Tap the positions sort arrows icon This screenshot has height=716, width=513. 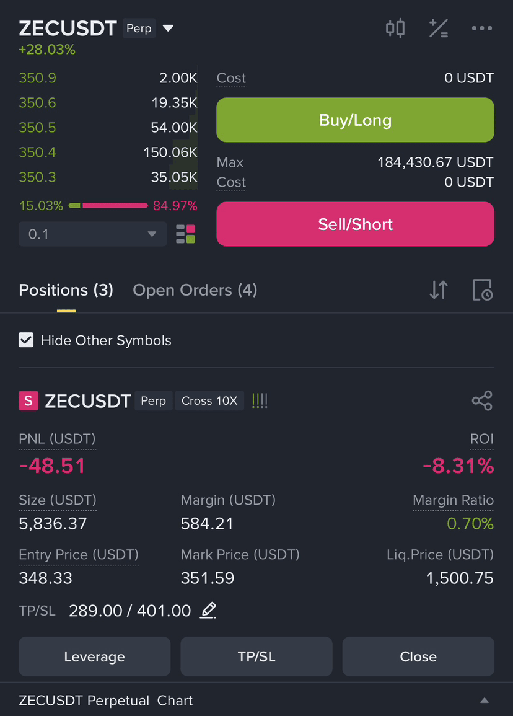pyautogui.click(x=439, y=290)
